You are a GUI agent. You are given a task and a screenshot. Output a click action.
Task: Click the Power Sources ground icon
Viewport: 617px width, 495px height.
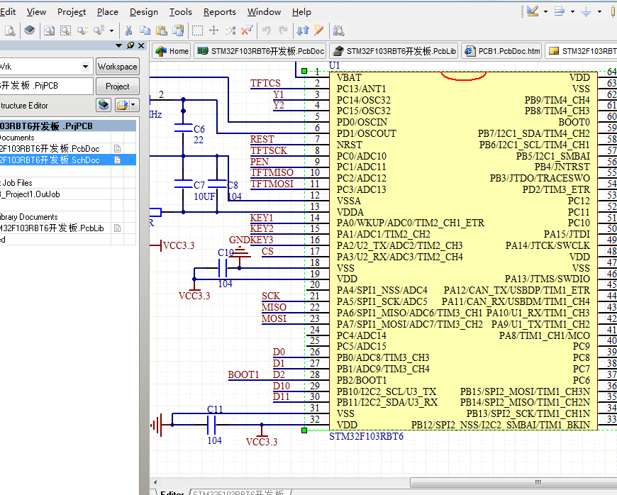tap(586, 11)
